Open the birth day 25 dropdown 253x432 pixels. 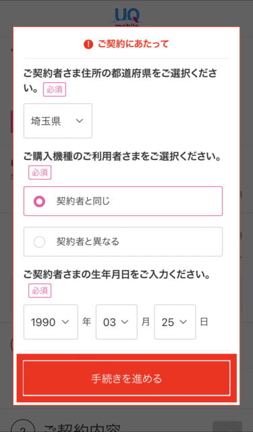coord(175,322)
